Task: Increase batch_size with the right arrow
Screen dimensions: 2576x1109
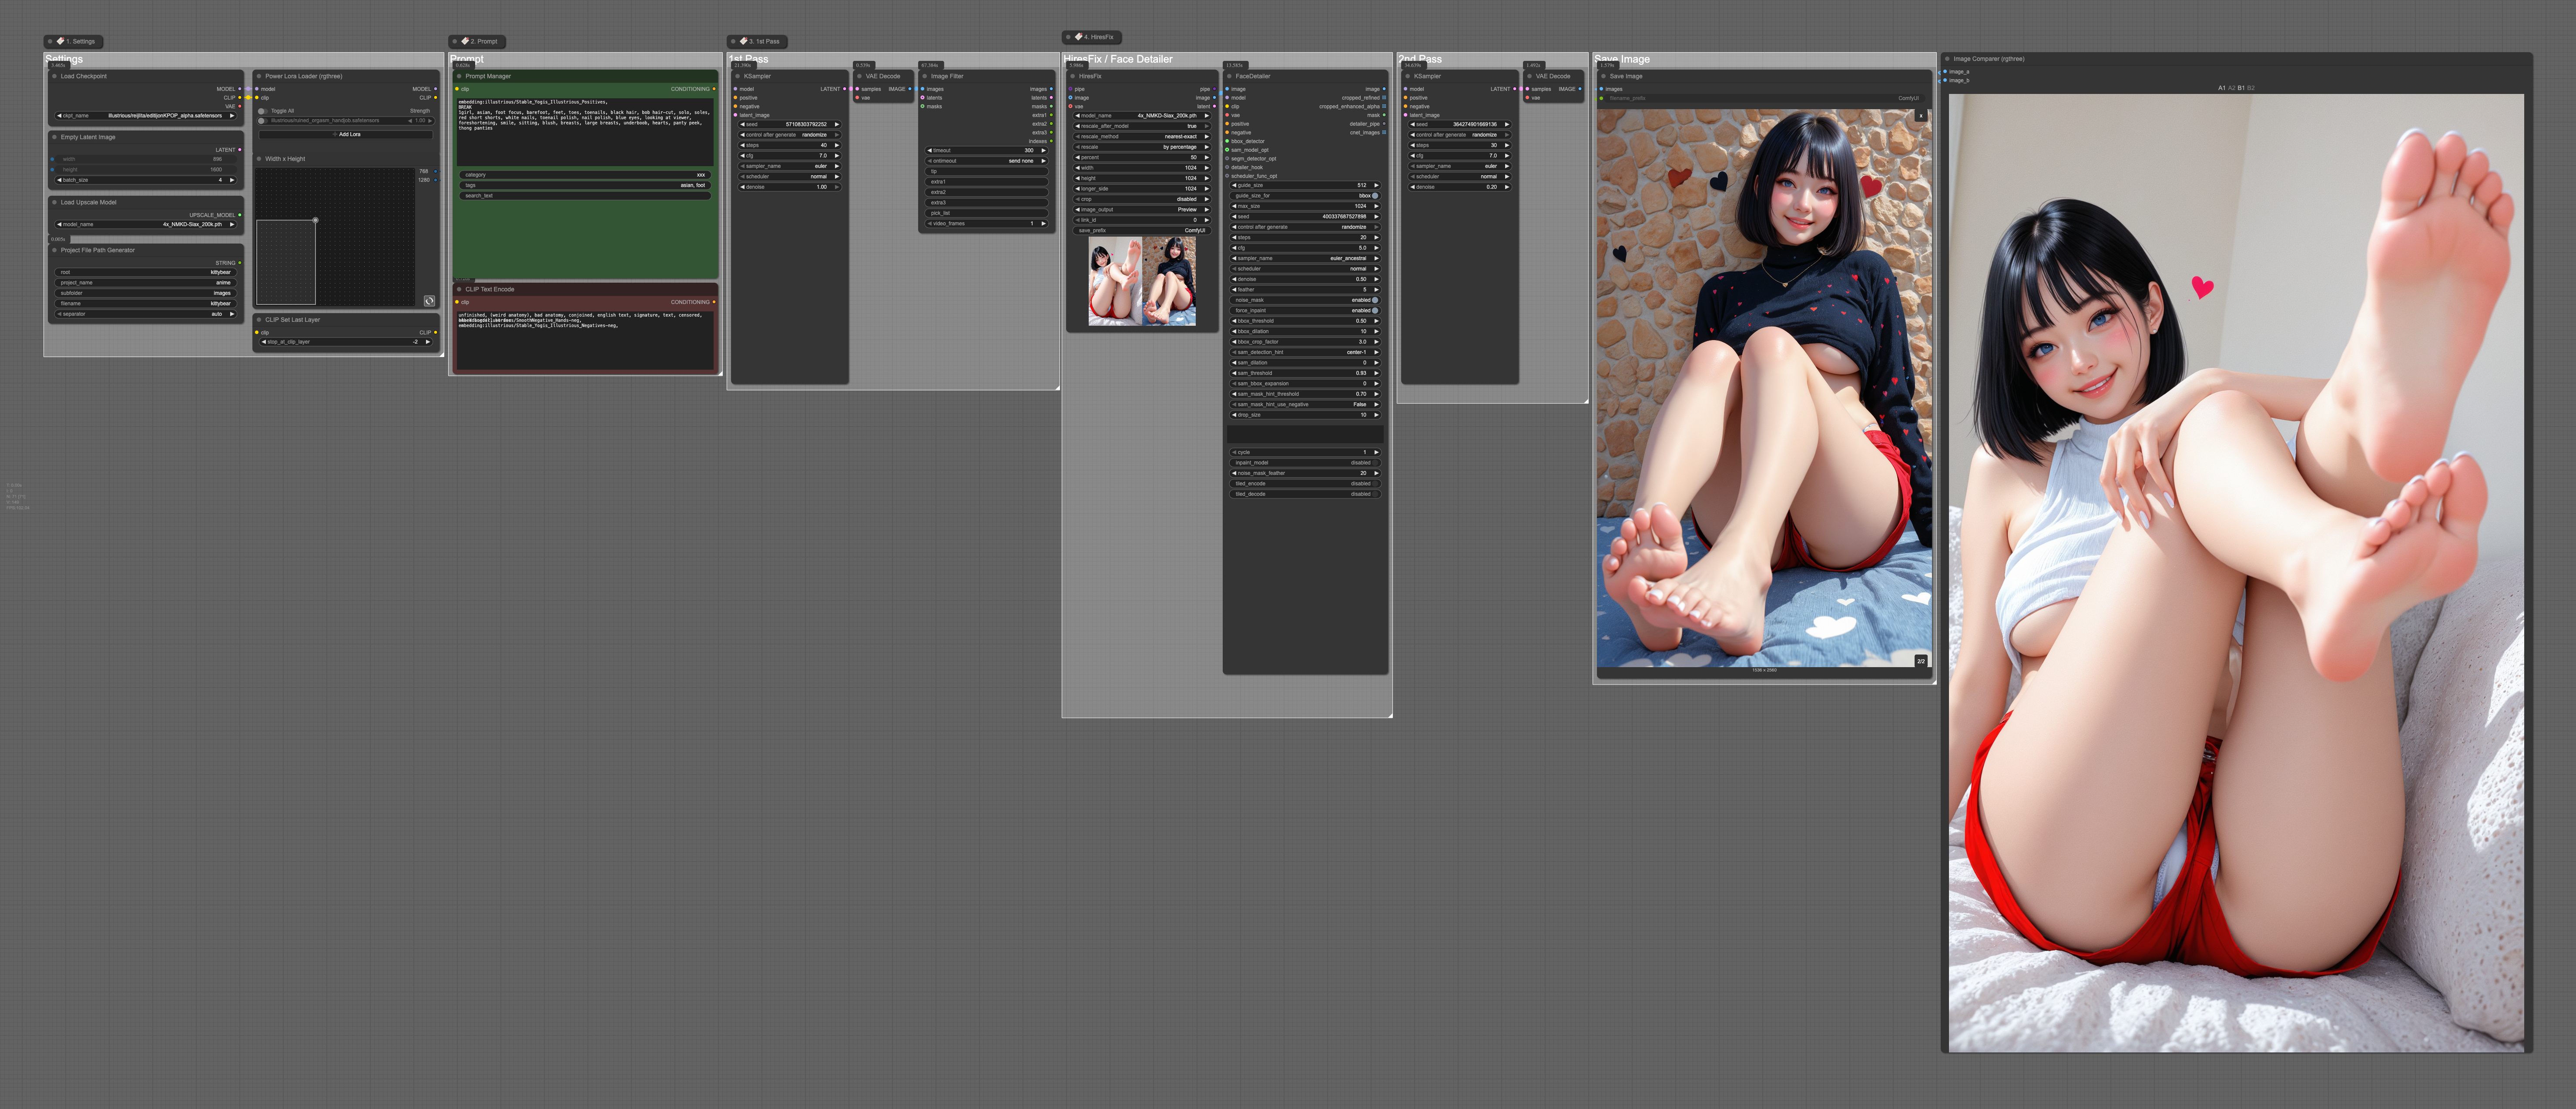Action: 232,180
